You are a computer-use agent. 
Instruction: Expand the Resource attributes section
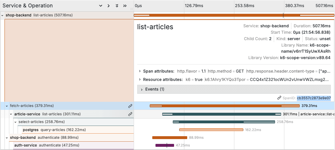(140, 79)
